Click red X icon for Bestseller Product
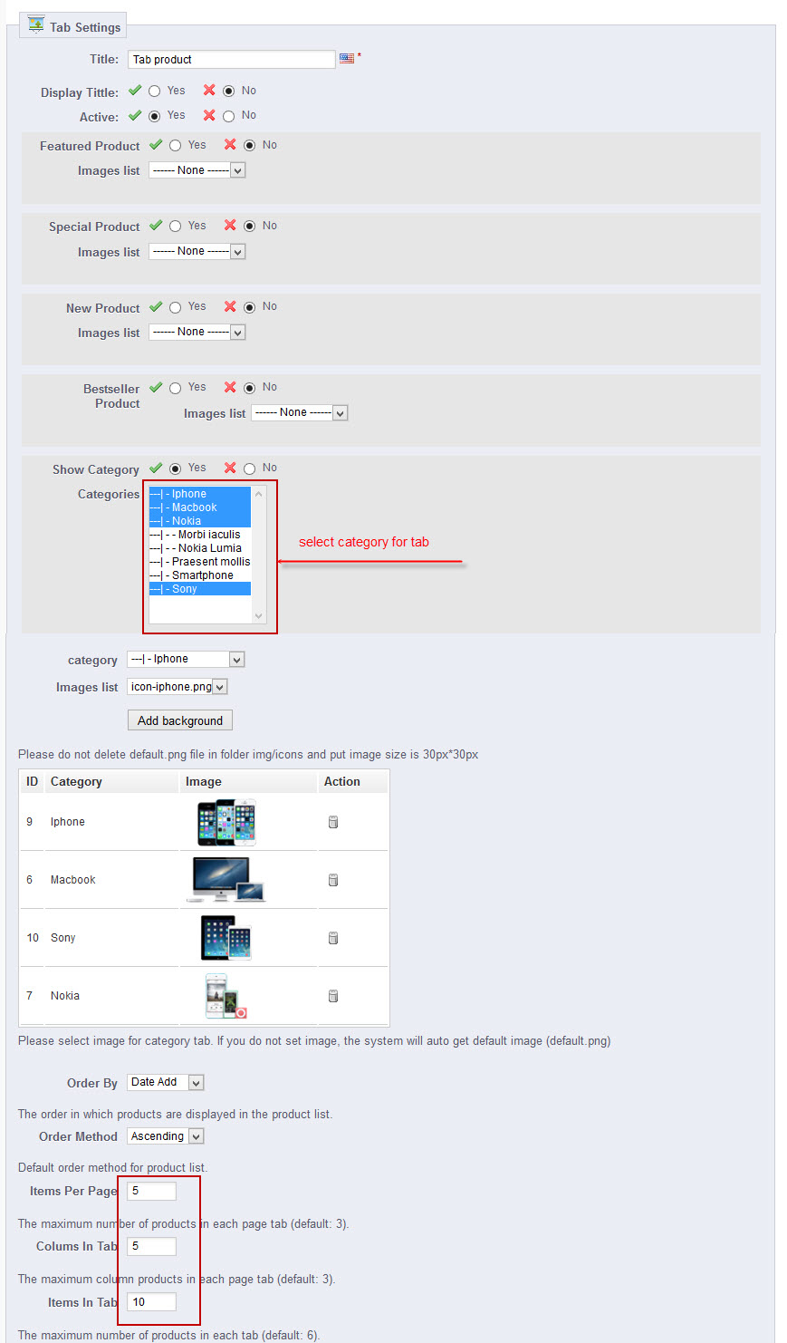Image resolution: width=787 pixels, height=1343 pixels. (230, 387)
